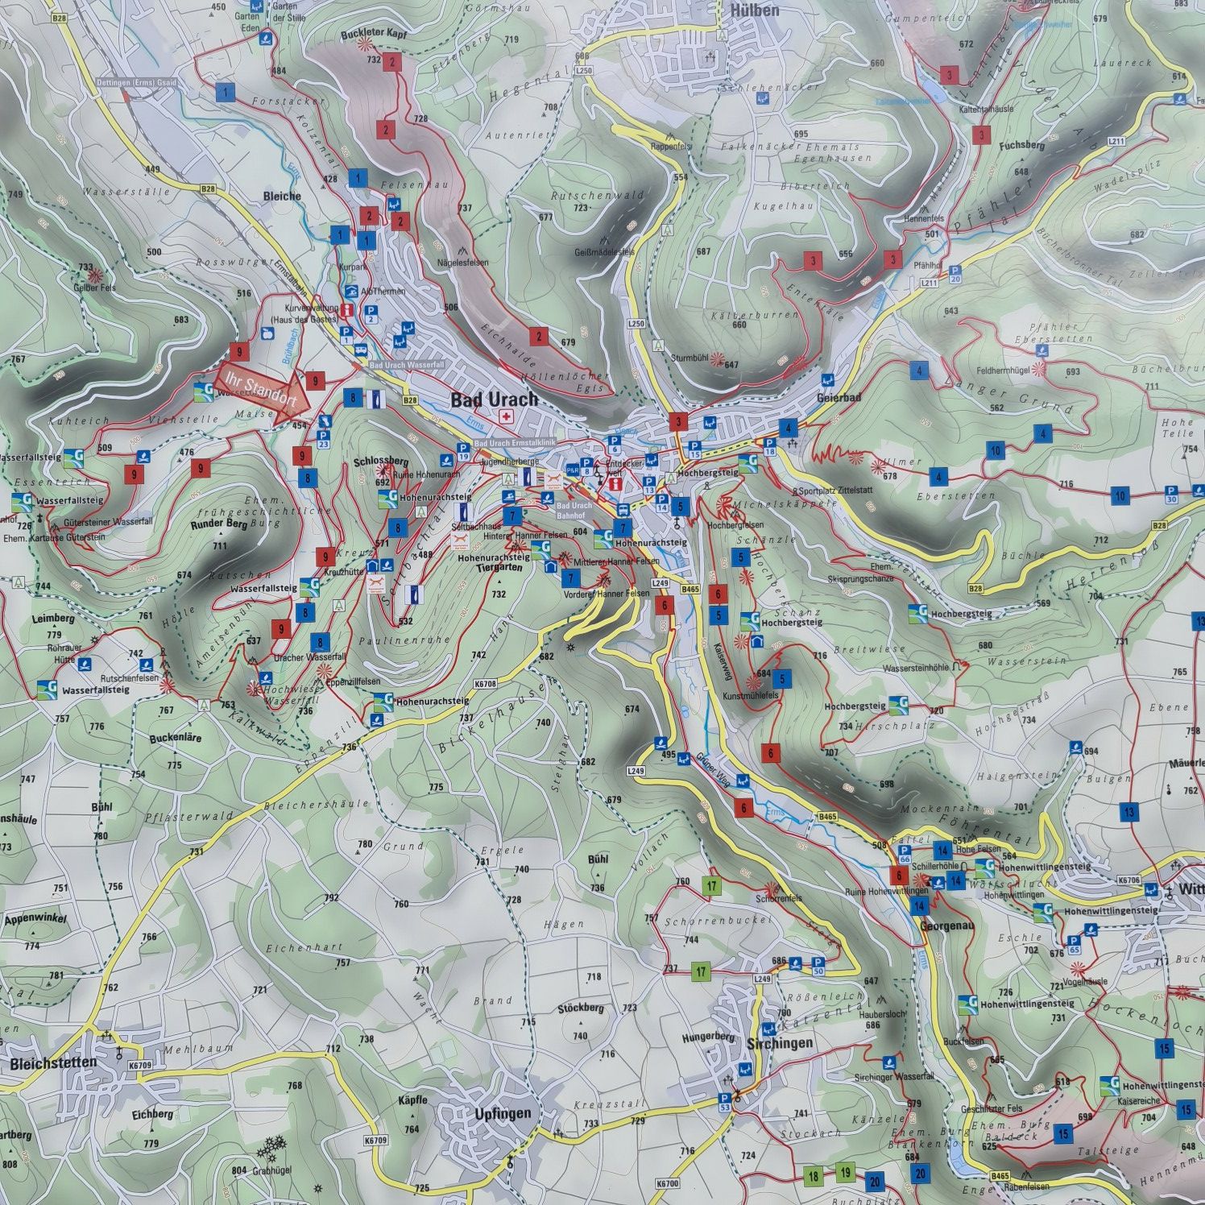Viewport: 1205px width, 1205px height.
Task: Click the Eichberg label
Action: click(152, 1115)
